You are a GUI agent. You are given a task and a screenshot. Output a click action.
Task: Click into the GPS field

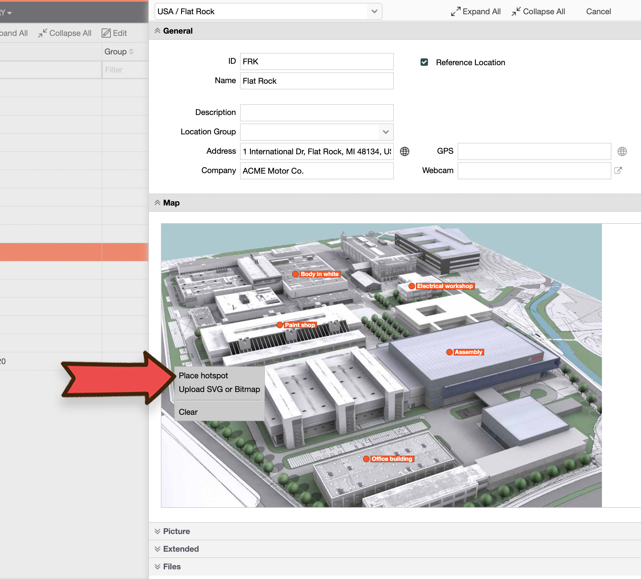[x=534, y=152]
